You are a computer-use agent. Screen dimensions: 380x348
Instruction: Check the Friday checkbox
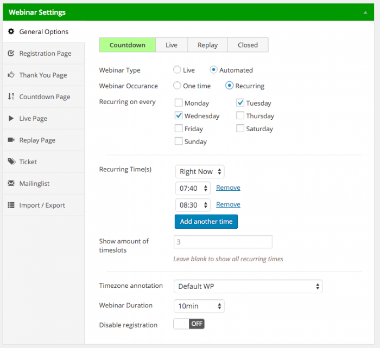(x=179, y=128)
